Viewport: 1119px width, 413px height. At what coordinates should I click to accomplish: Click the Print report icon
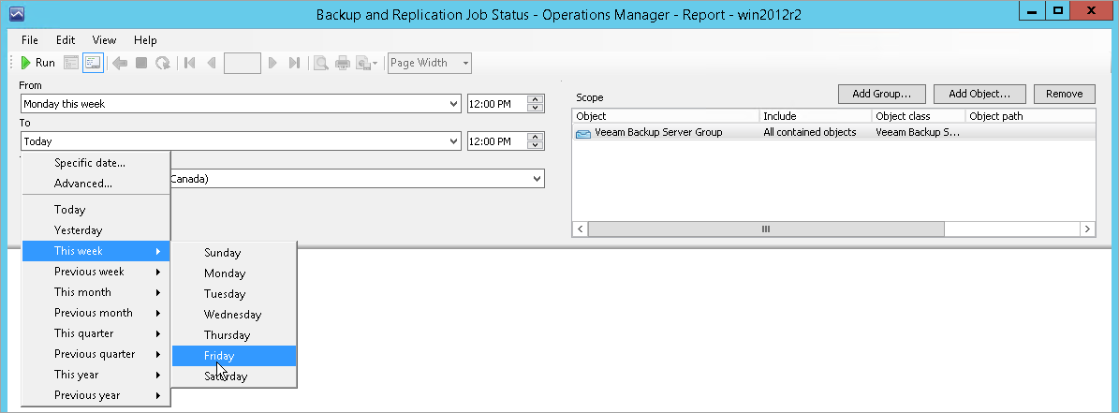(x=343, y=63)
